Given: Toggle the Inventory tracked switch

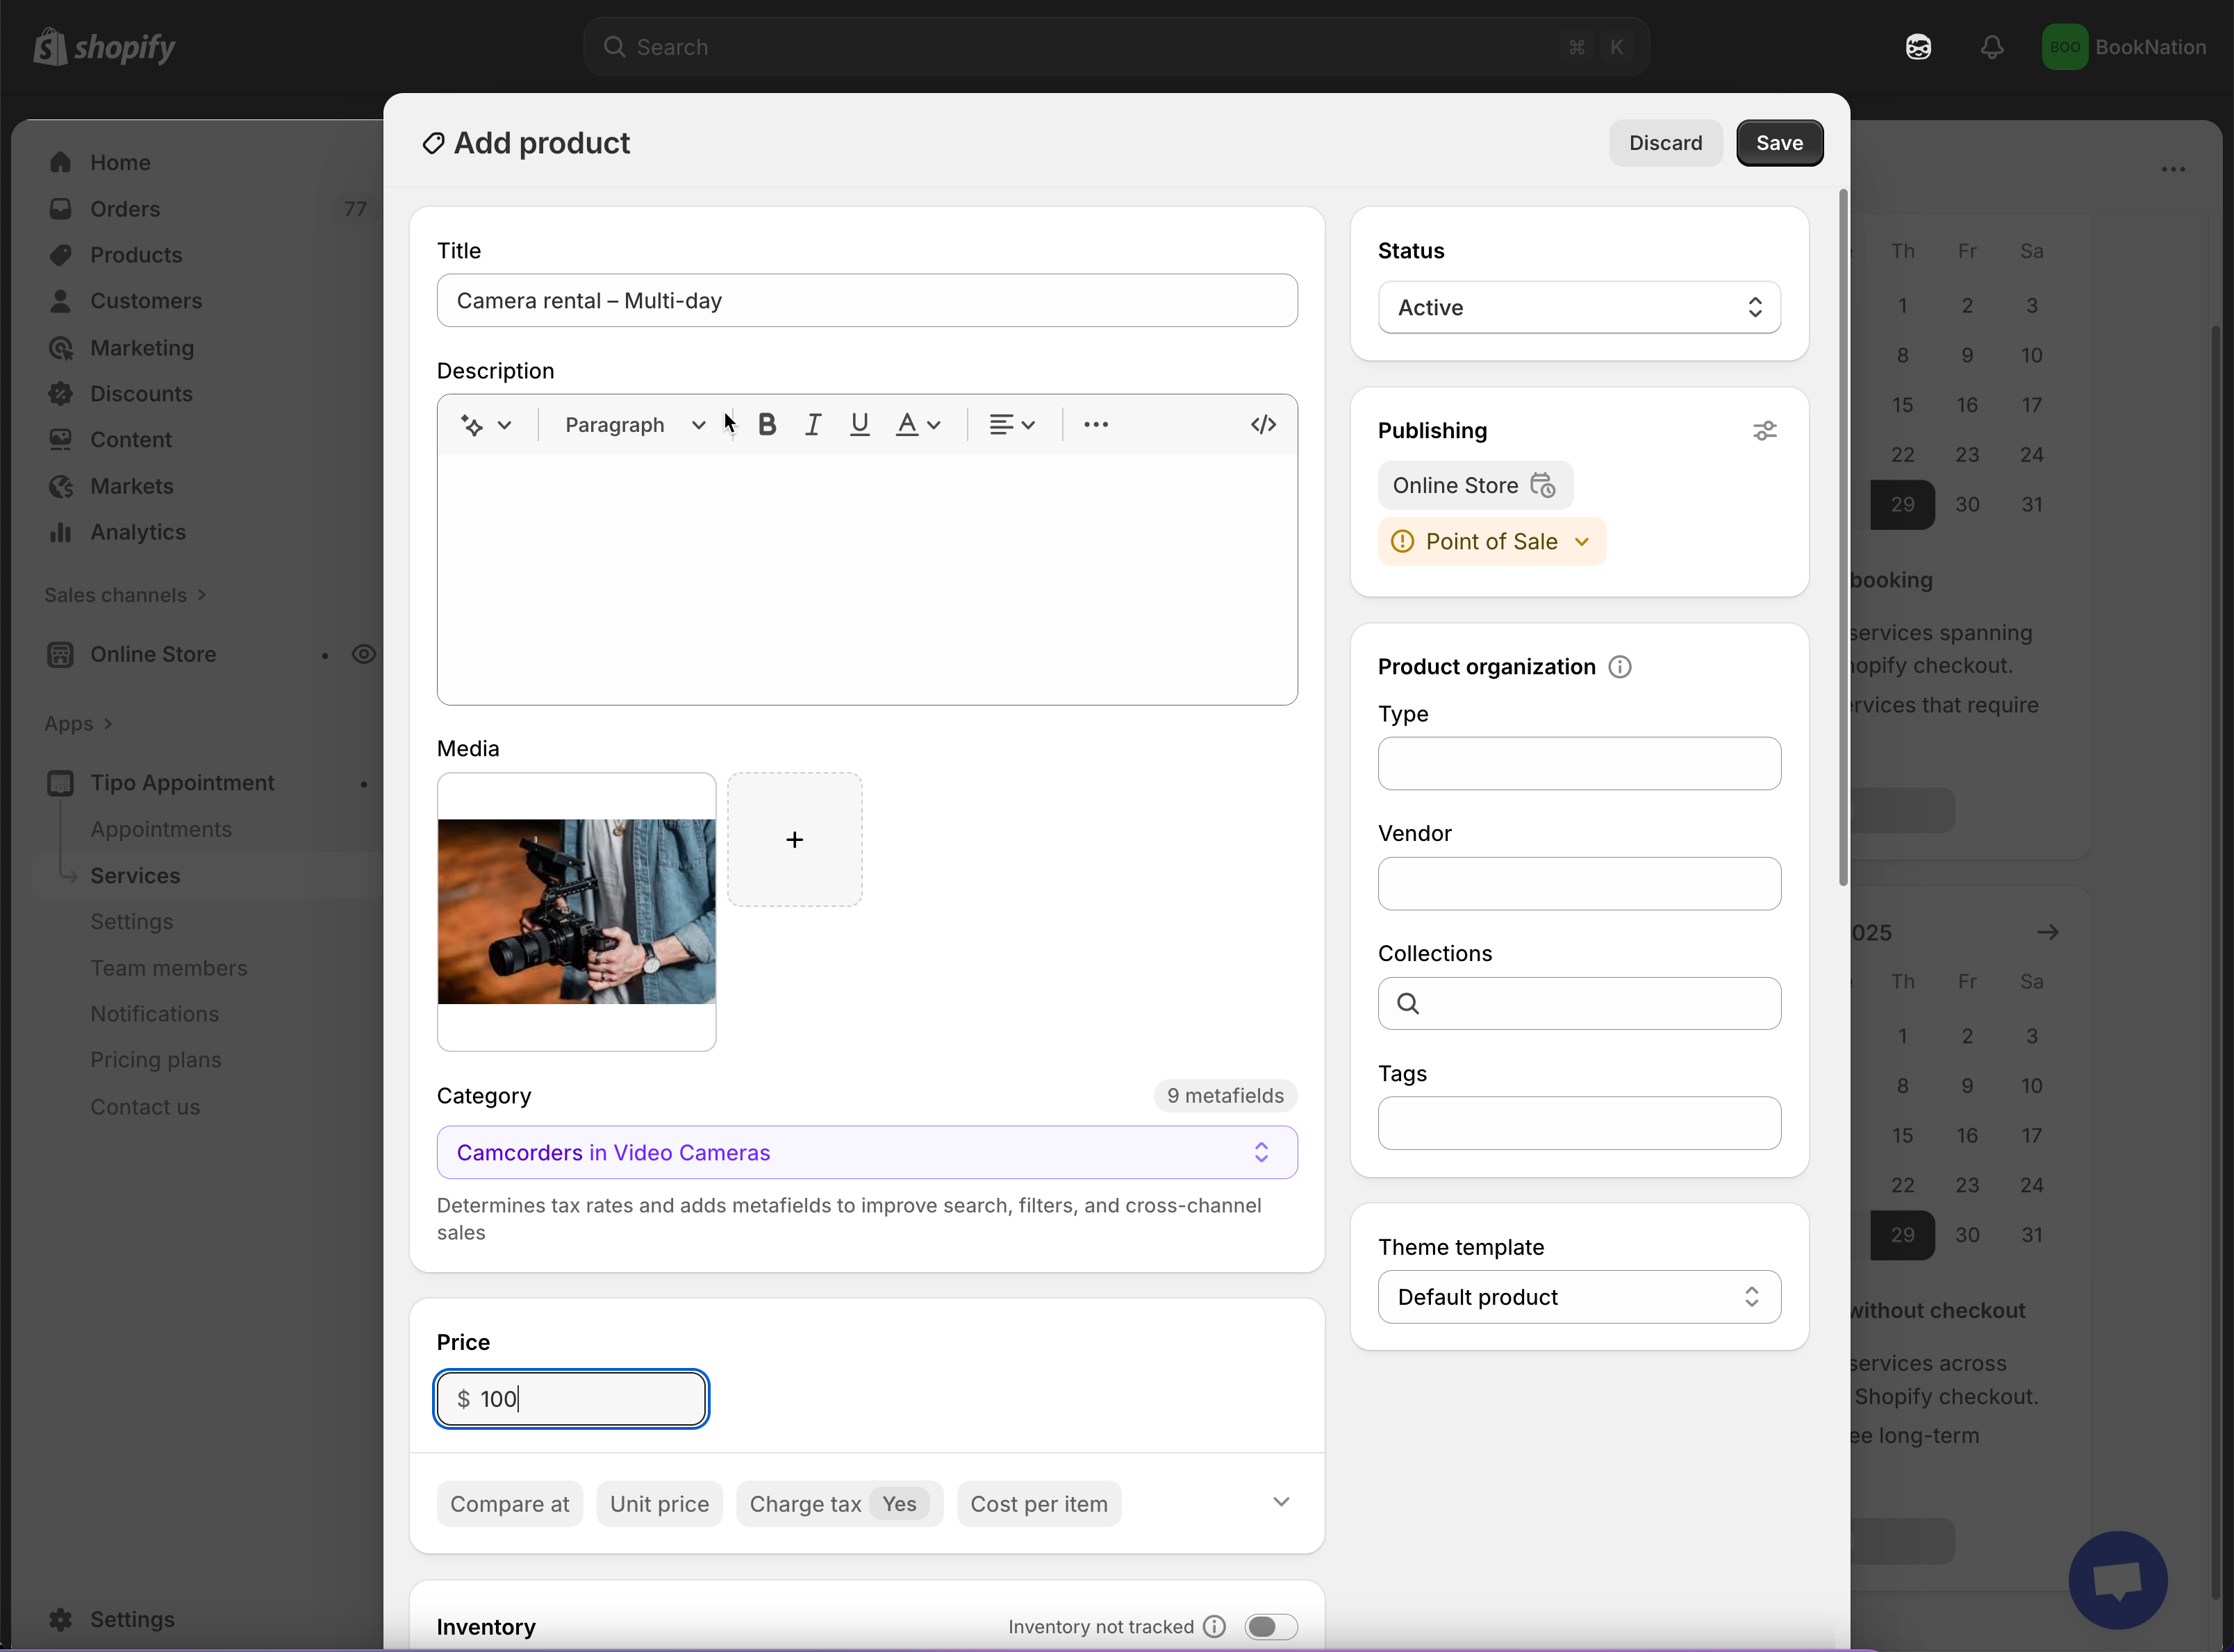Looking at the screenshot, I should (1270, 1626).
